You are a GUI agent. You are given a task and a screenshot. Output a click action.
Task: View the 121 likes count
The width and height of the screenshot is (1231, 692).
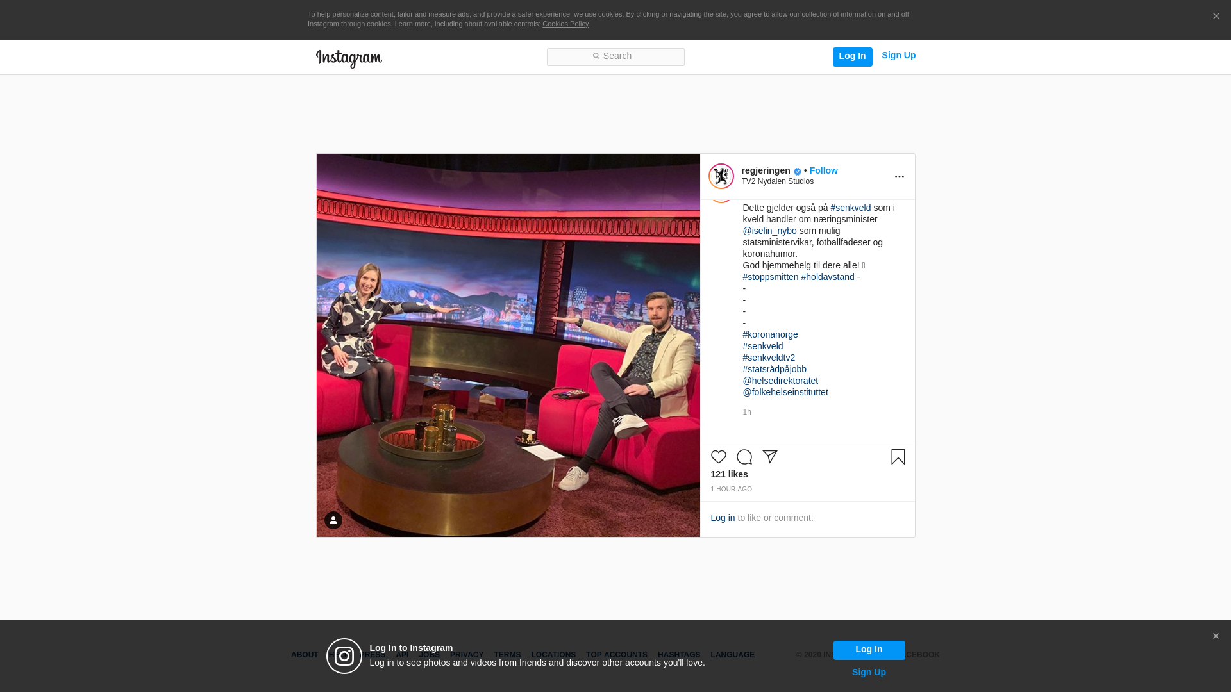729,474
